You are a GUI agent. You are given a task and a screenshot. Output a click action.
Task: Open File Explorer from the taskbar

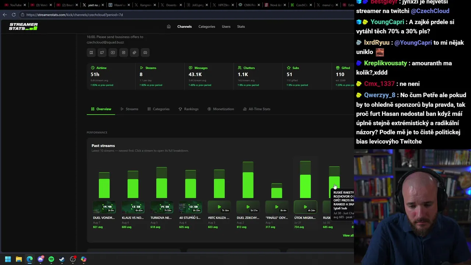click(19, 259)
